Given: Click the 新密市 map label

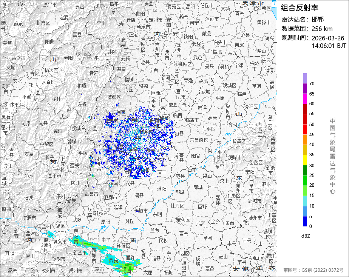Looking at the screenshot, I should coord(80,252).
